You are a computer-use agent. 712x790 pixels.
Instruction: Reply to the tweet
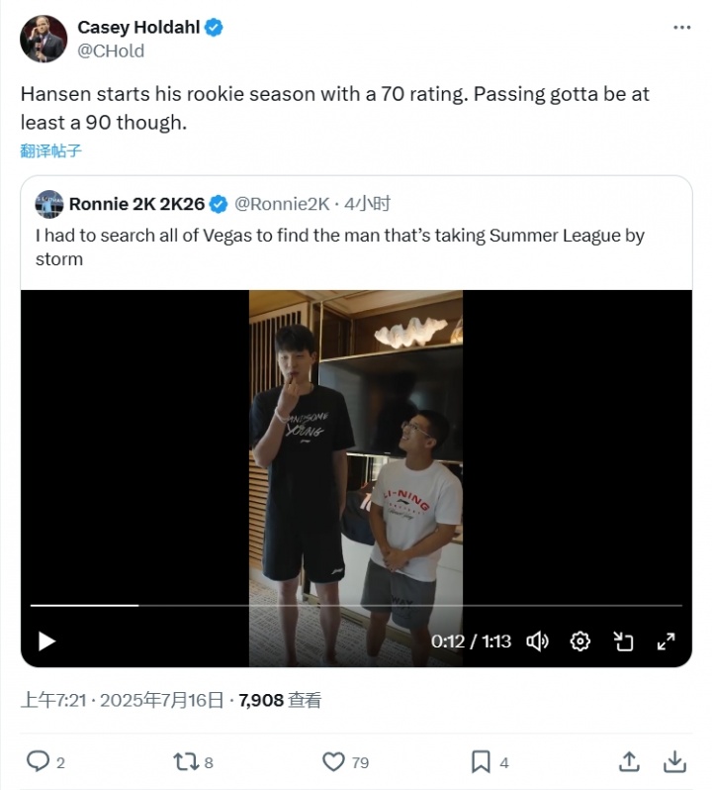(x=38, y=761)
